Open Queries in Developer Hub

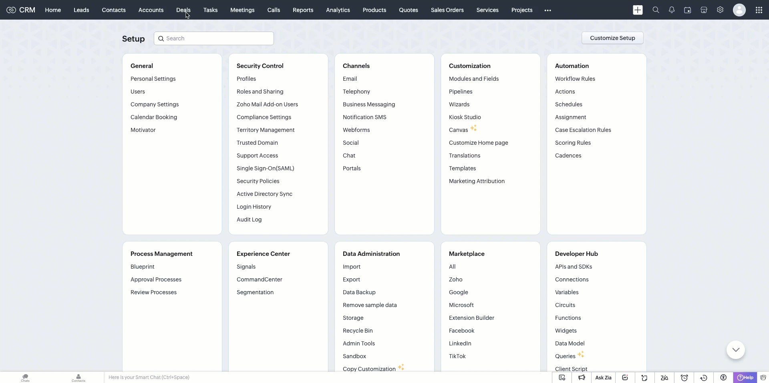point(565,356)
